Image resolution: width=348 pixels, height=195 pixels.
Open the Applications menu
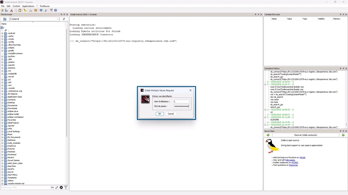pos(28,6)
